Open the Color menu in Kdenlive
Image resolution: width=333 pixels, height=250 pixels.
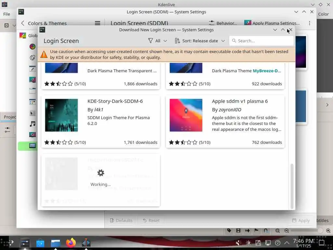tap(324, 14)
